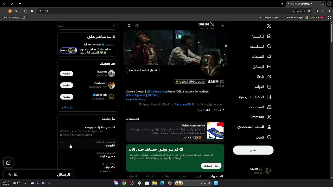Click the Grok icon in profile header
Viewport: 333px width, 187px height.
[137, 26]
